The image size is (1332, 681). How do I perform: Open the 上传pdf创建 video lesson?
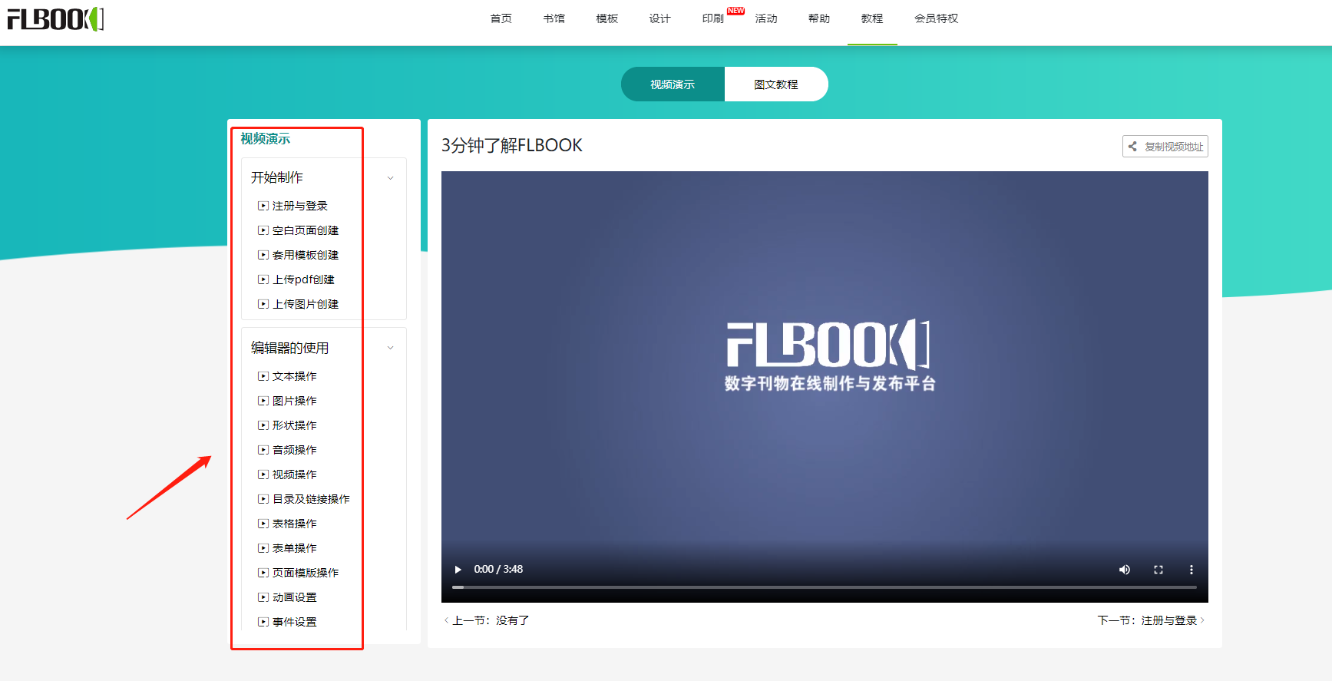304,279
